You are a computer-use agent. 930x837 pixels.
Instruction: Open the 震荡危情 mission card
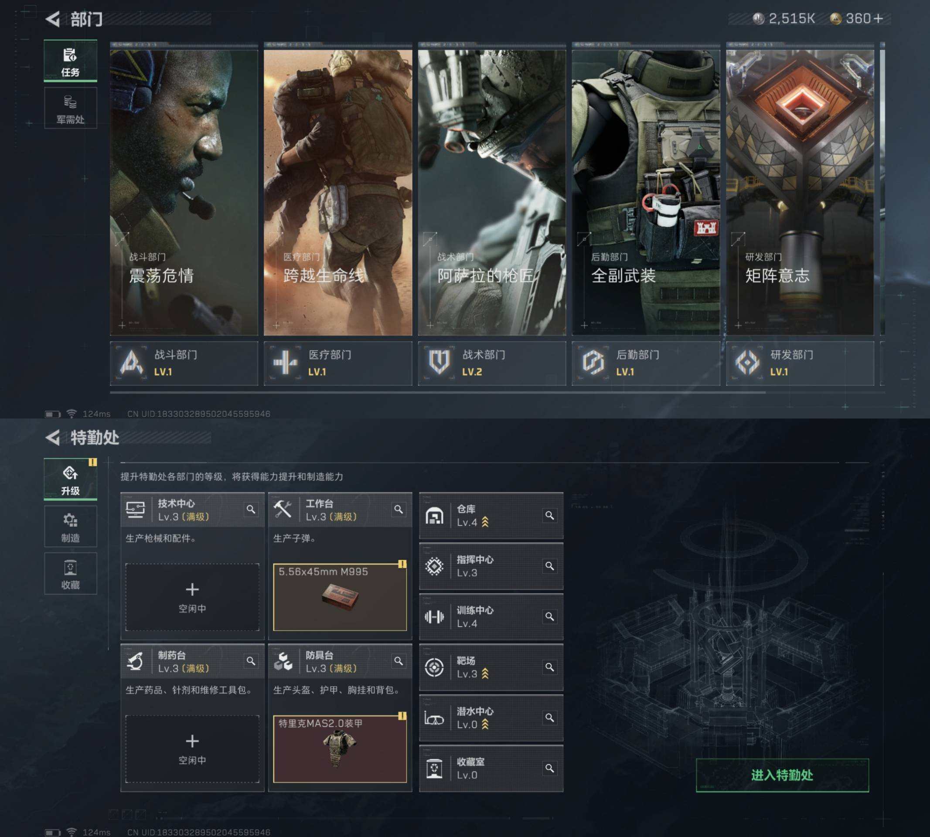click(184, 192)
